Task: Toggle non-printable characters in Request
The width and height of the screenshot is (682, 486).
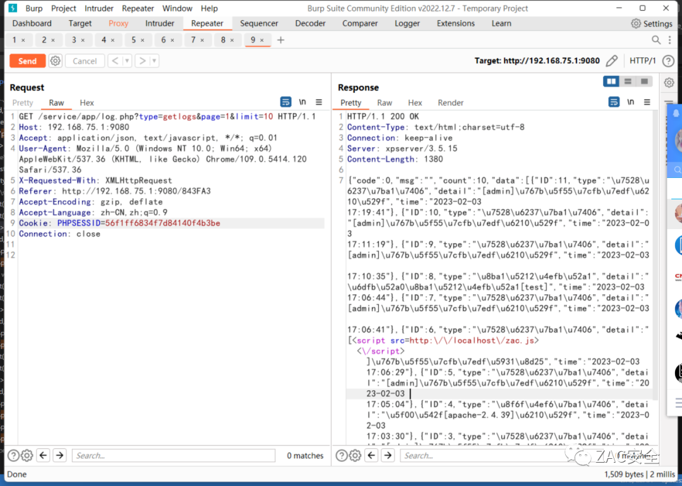Action: coord(302,102)
